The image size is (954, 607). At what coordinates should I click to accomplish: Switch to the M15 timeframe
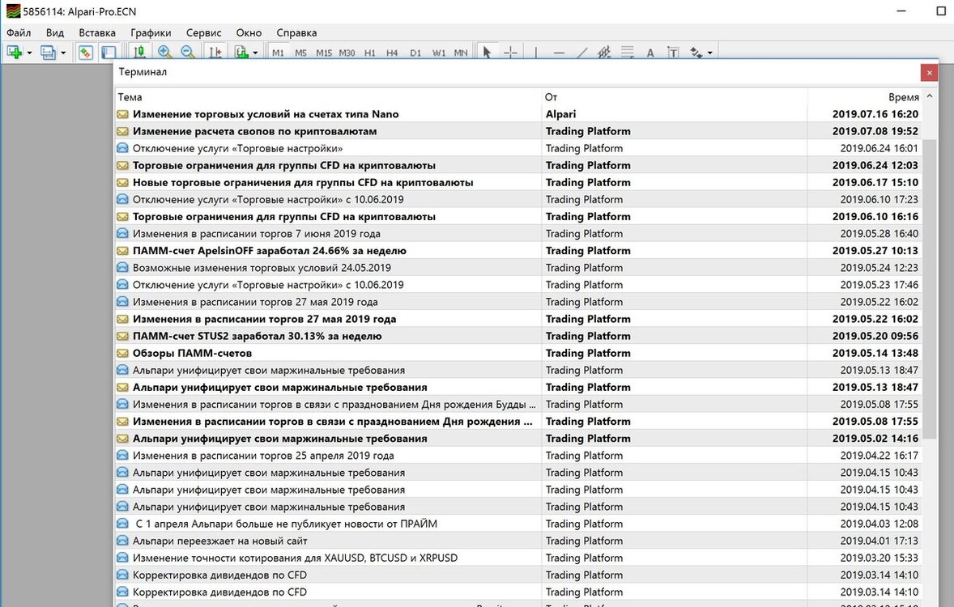coord(324,53)
